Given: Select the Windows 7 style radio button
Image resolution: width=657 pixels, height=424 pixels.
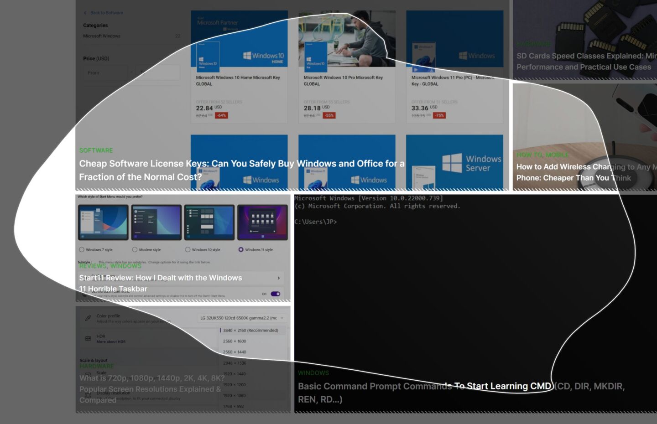Looking at the screenshot, I should [x=82, y=249].
